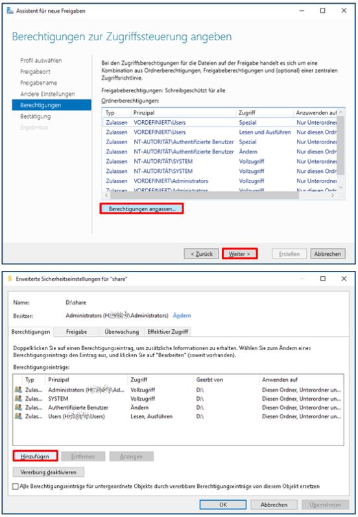Click the left arrow of horizontal scrollbar

click(106, 195)
